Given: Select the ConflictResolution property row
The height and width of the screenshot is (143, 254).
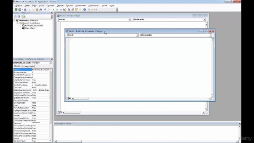Looking at the screenshot, I should pyautogui.click(x=31, y=85).
